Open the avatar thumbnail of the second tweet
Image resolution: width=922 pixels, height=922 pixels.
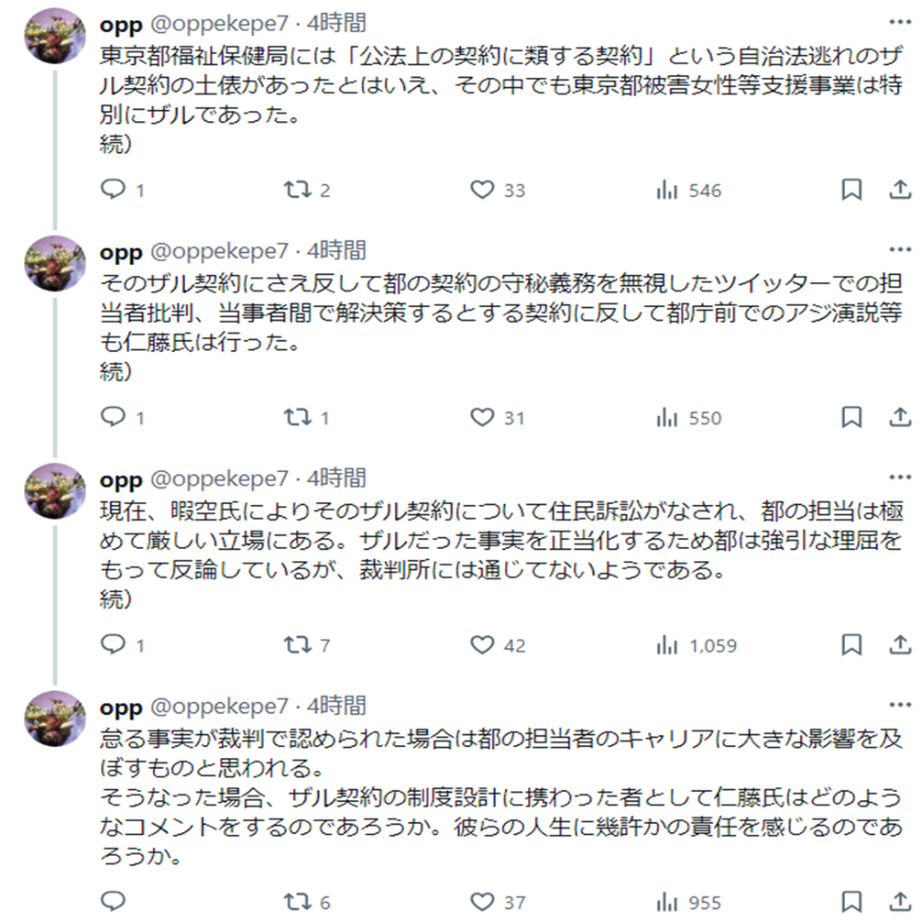click(54, 264)
